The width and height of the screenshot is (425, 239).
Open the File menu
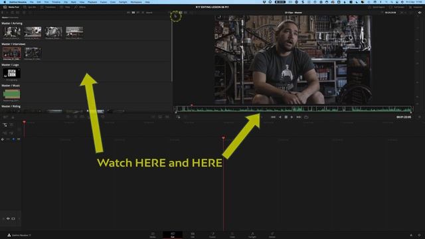click(32, 2)
